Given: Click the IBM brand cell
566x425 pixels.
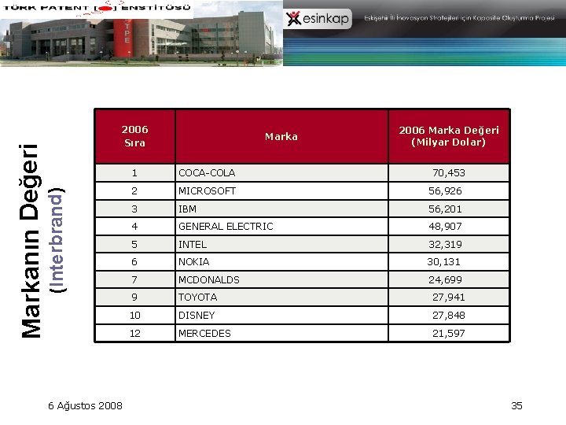Looking at the screenshot, I should point(281,209).
